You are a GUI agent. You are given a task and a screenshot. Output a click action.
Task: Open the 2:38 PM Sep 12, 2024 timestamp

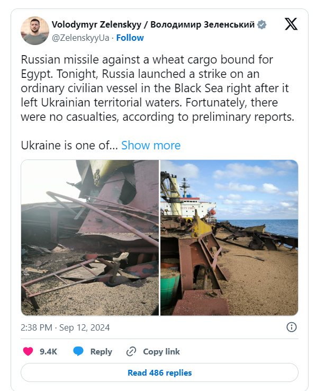click(x=65, y=327)
